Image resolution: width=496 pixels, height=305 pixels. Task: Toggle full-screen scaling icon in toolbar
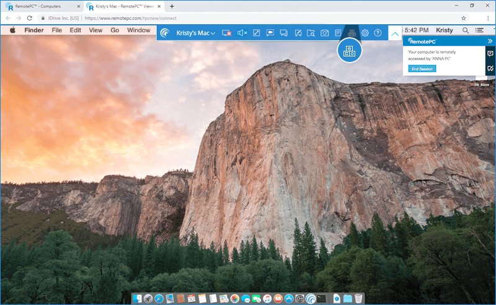pyautogui.click(x=256, y=33)
